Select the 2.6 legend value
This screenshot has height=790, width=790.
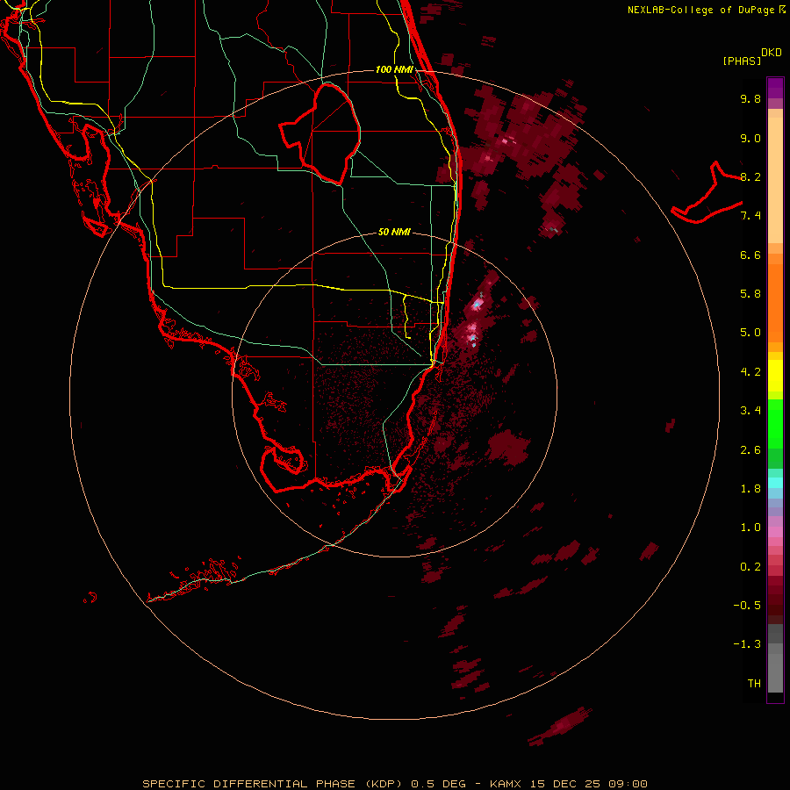pyautogui.click(x=750, y=450)
